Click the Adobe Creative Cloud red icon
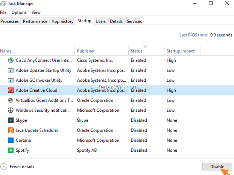Viewport: 234px width, 175px height. [11, 90]
